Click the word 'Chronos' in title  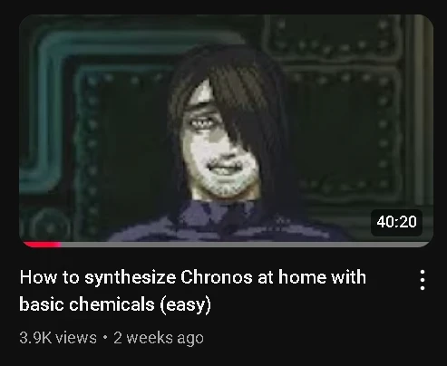click(217, 277)
